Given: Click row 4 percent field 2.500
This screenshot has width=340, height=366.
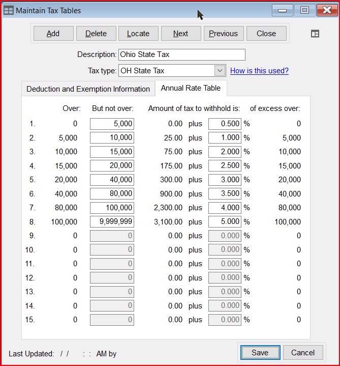Looking at the screenshot, I should (x=225, y=166).
